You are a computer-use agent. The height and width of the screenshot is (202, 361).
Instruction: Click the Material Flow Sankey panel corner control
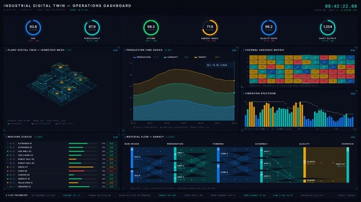(353, 137)
